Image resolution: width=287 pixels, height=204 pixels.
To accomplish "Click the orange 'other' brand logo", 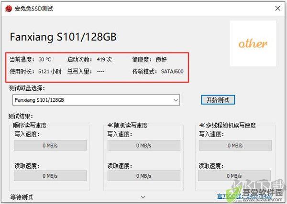I will point(253,43).
